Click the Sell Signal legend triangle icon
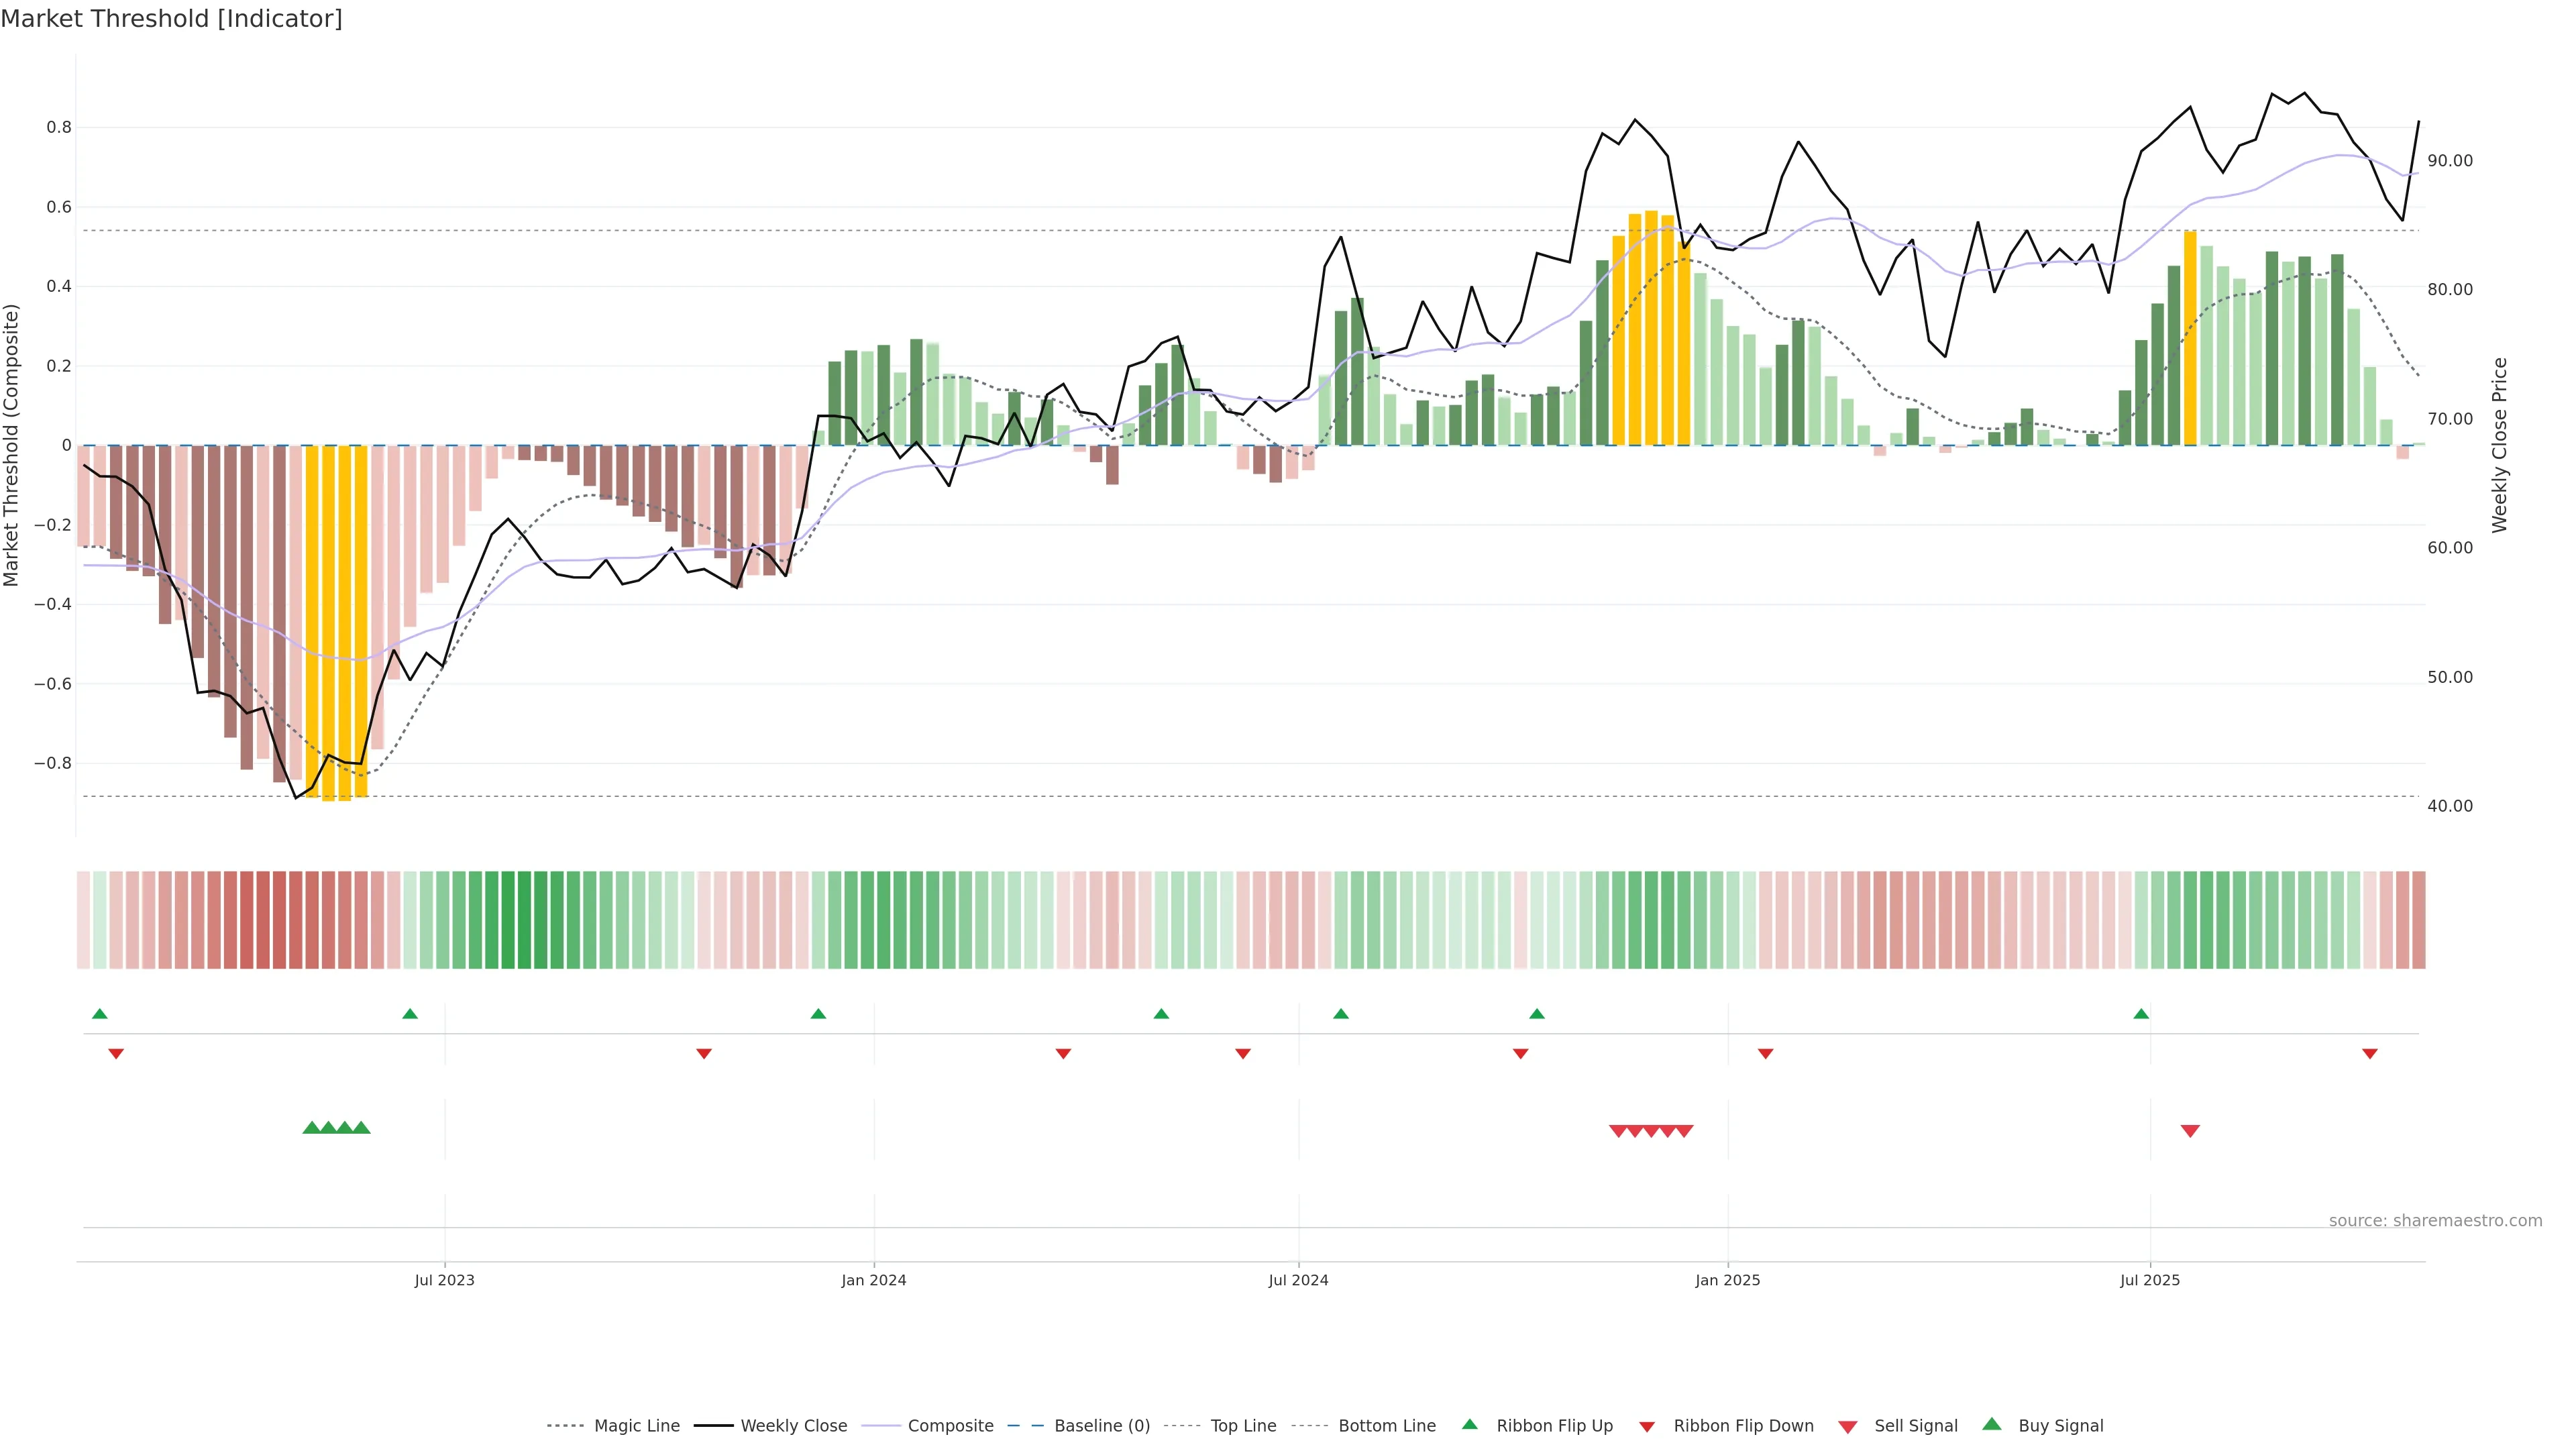The width and height of the screenshot is (2576, 1449). coord(1848,1426)
